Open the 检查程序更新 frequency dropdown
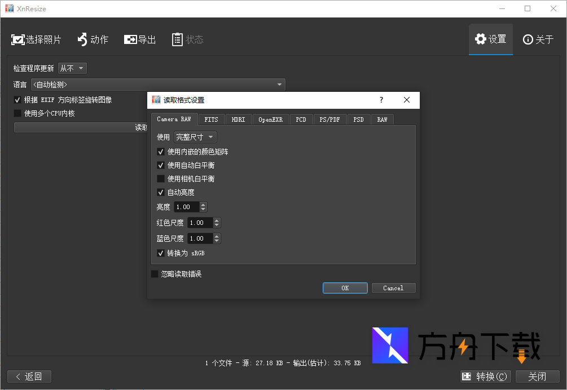 (x=72, y=68)
